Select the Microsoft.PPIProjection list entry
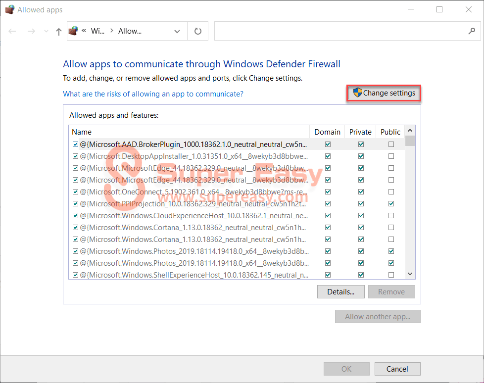 193,204
